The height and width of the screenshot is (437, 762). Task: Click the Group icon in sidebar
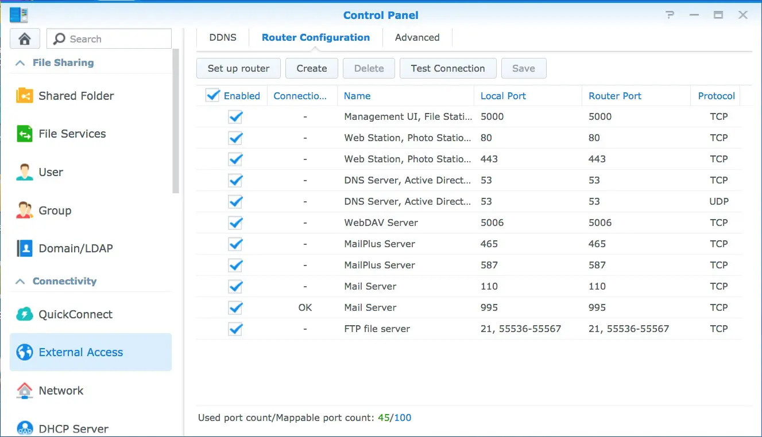tap(25, 210)
